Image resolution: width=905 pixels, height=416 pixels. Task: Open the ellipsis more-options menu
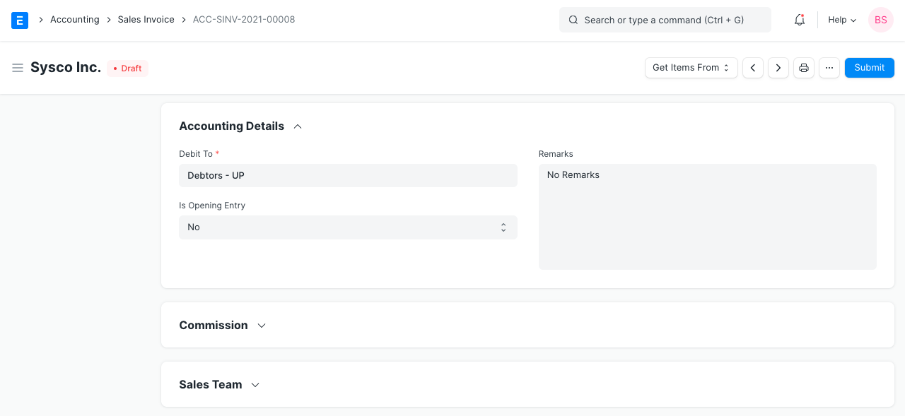tap(829, 68)
